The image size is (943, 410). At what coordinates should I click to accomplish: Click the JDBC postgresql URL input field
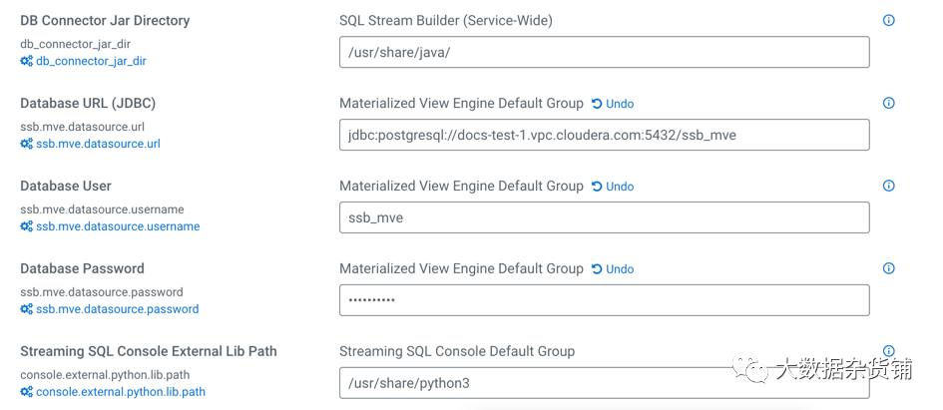(604, 135)
